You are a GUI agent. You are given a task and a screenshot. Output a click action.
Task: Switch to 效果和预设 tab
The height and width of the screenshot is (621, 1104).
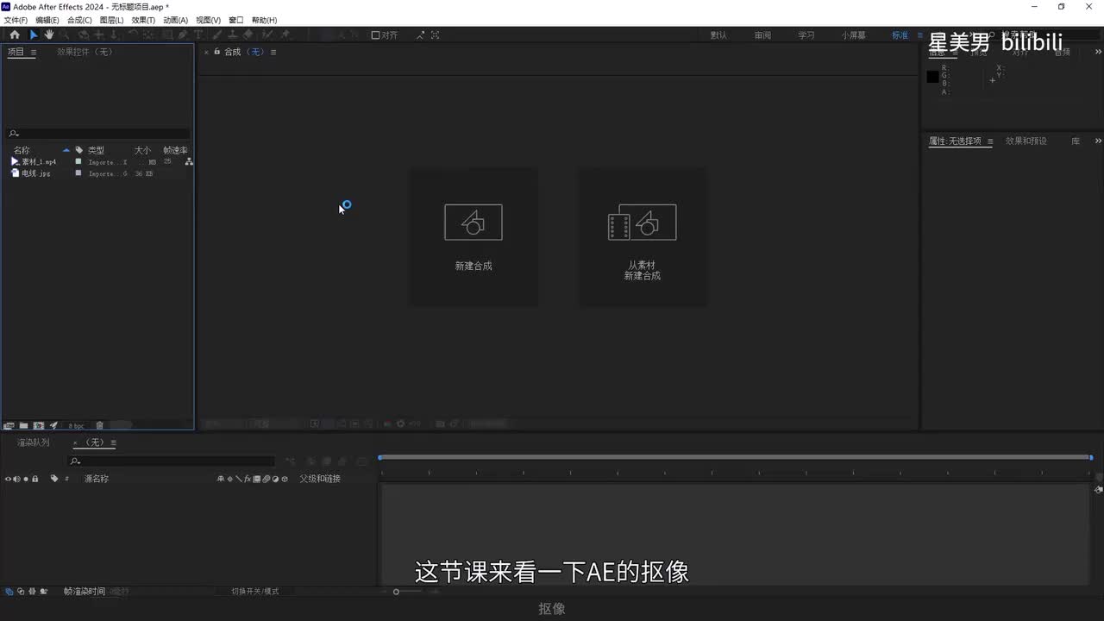pos(1026,141)
